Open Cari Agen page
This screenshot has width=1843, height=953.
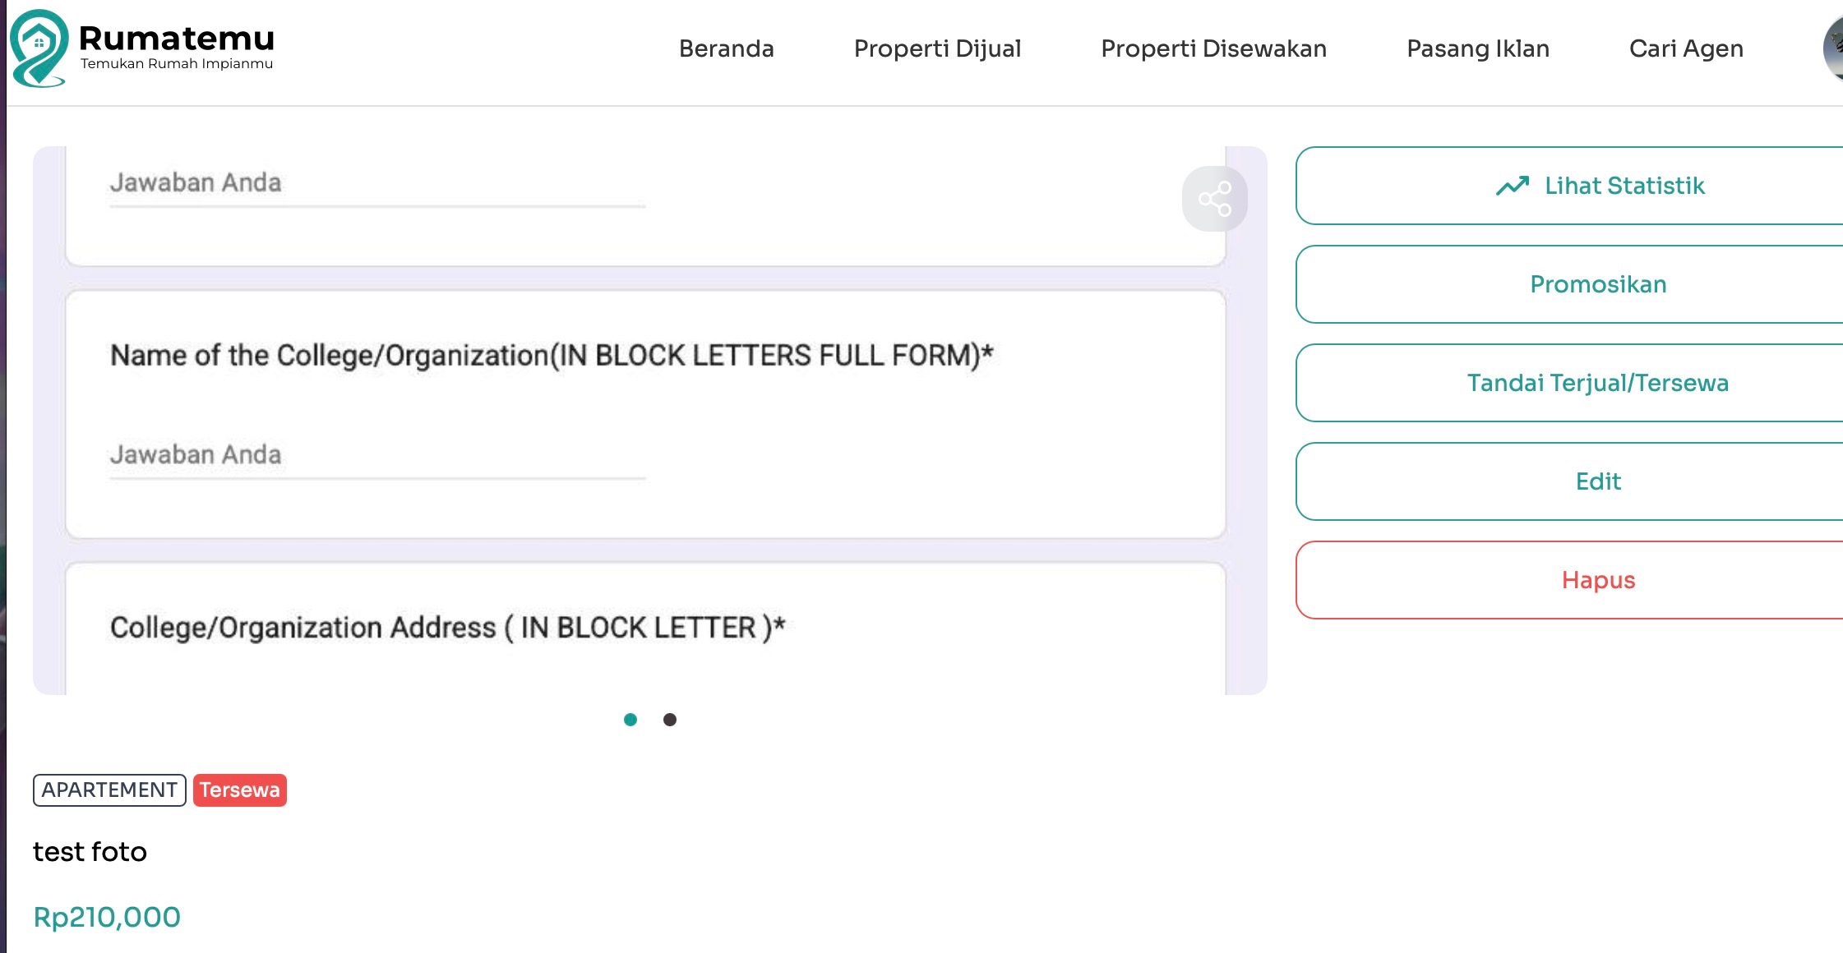pyautogui.click(x=1685, y=48)
